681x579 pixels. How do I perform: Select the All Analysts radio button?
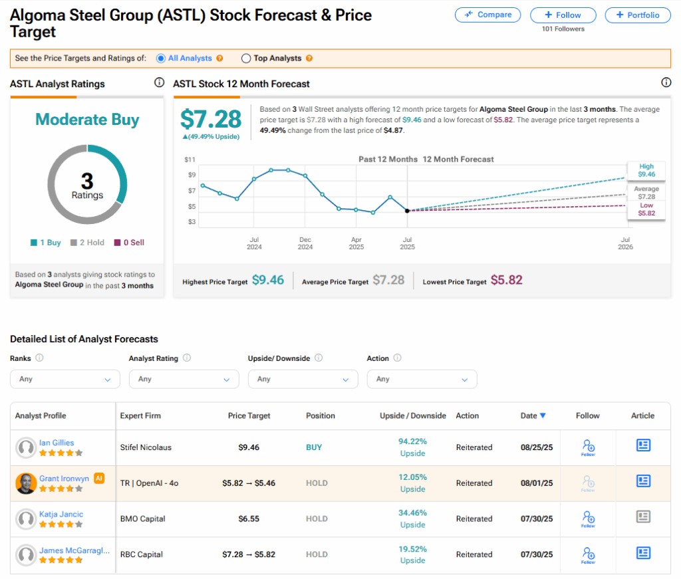(160, 58)
